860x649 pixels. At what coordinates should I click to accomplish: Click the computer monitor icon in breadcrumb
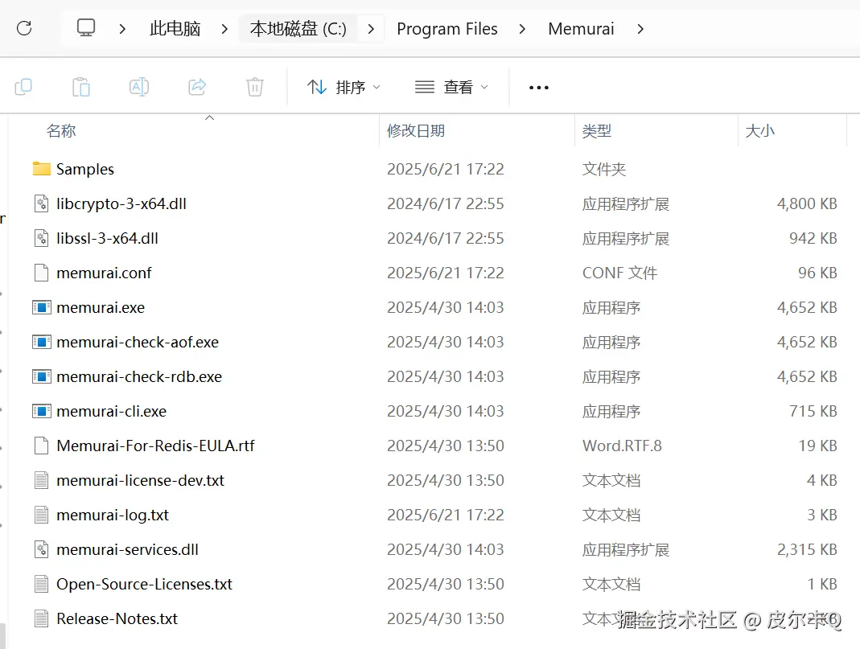coord(85,28)
